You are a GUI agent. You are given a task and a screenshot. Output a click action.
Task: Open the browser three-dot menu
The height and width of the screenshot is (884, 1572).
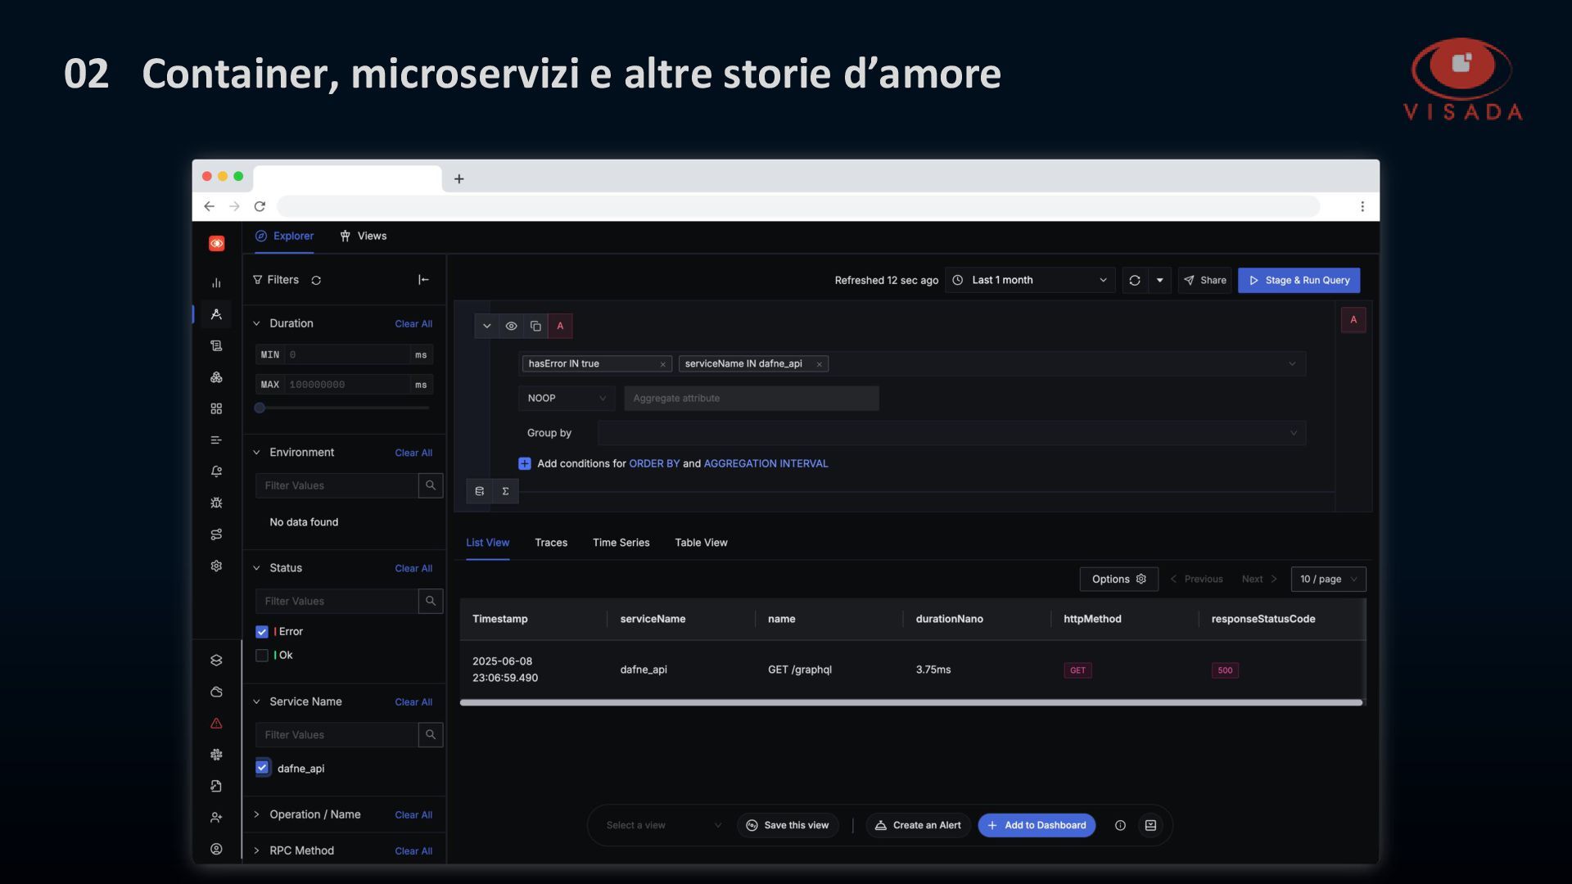[1362, 206]
